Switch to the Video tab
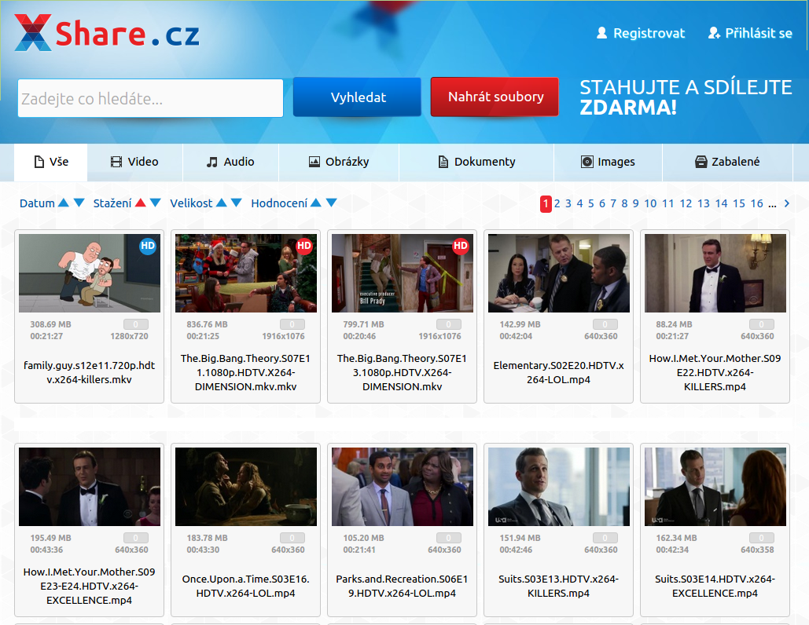 coord(134,163)
